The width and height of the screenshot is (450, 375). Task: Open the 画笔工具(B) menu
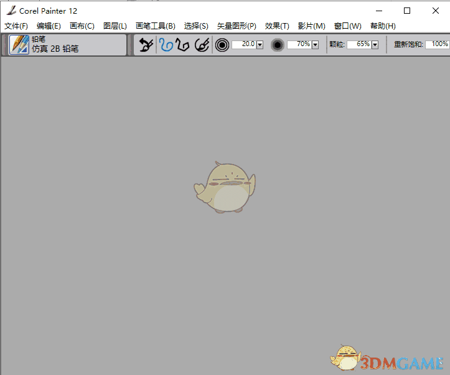(155, 26)
